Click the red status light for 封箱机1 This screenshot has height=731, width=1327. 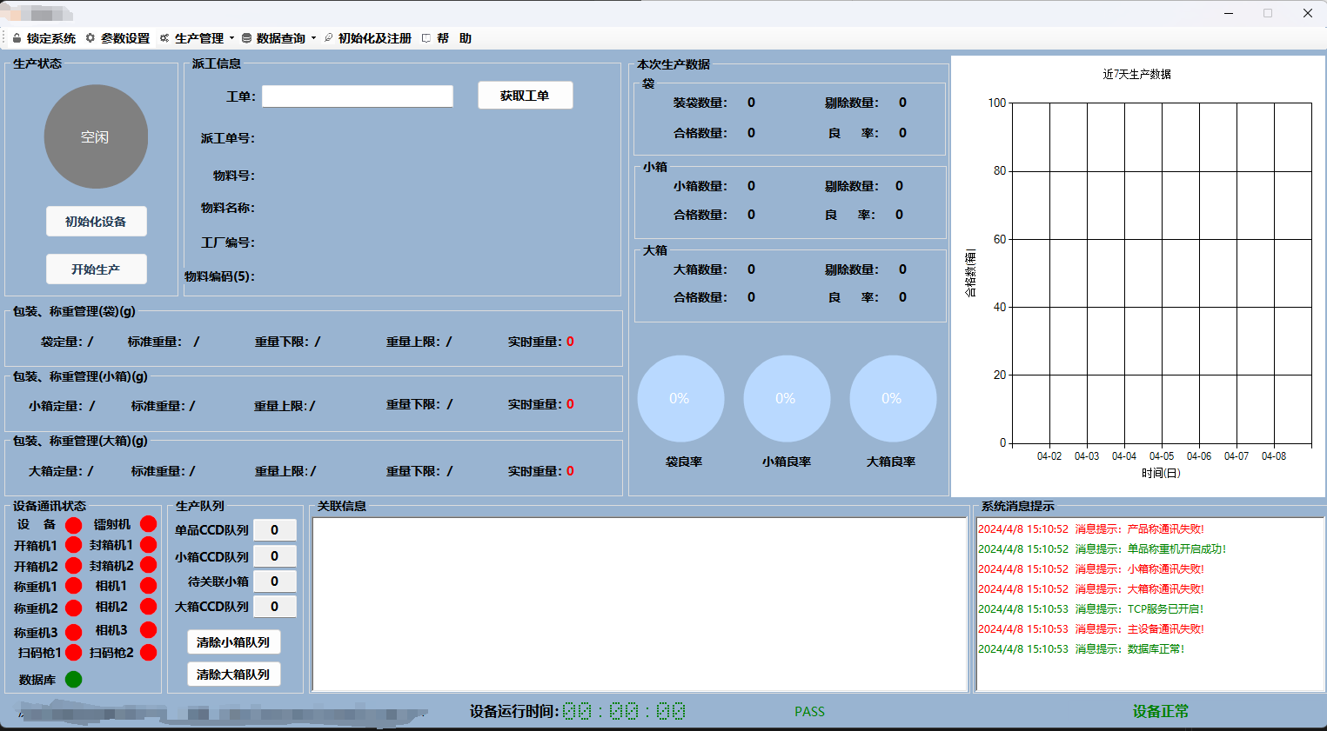tap(149, 545)
